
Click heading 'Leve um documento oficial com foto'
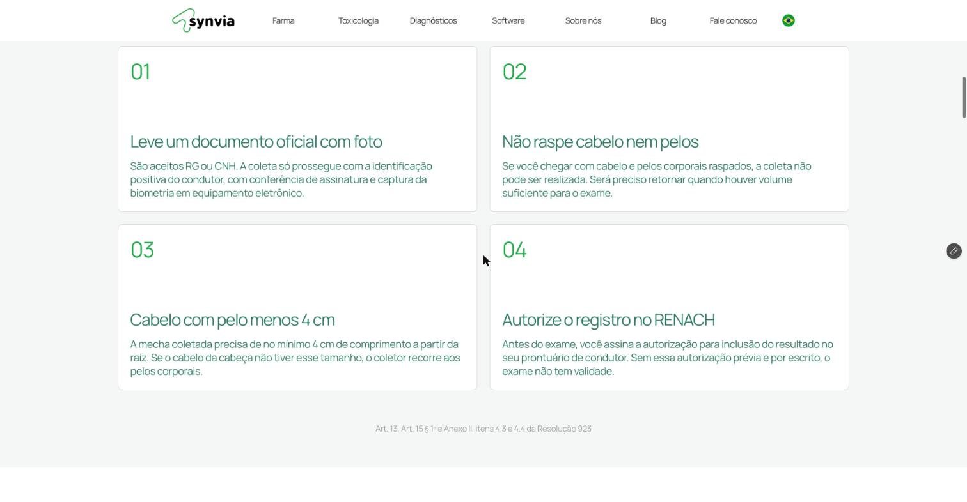pyautogui.click(x=256, y=141)
